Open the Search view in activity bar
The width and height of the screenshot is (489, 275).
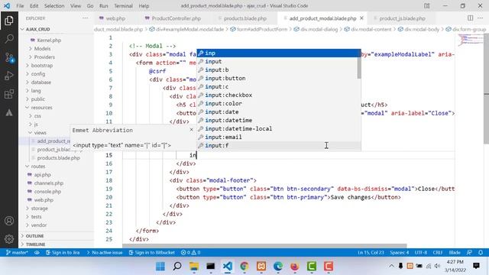click(9, 39)
